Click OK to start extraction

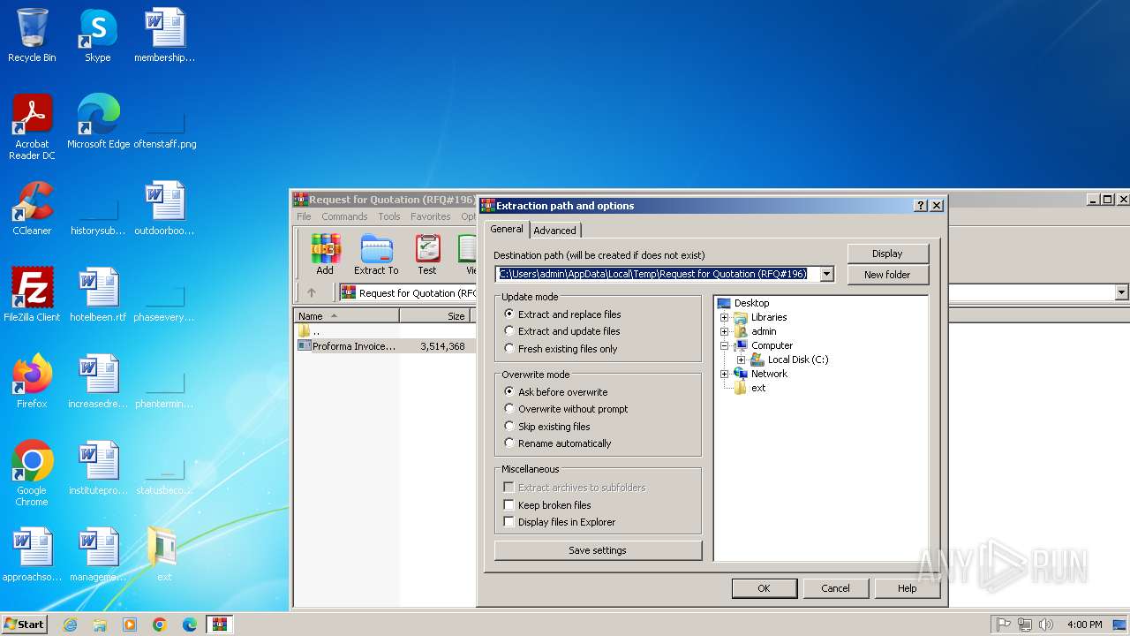click(x=764, y=588)
